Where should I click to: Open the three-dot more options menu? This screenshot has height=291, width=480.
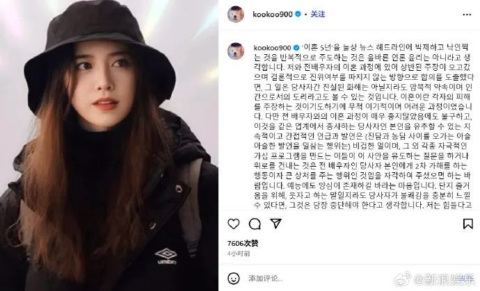coord(467,15)
